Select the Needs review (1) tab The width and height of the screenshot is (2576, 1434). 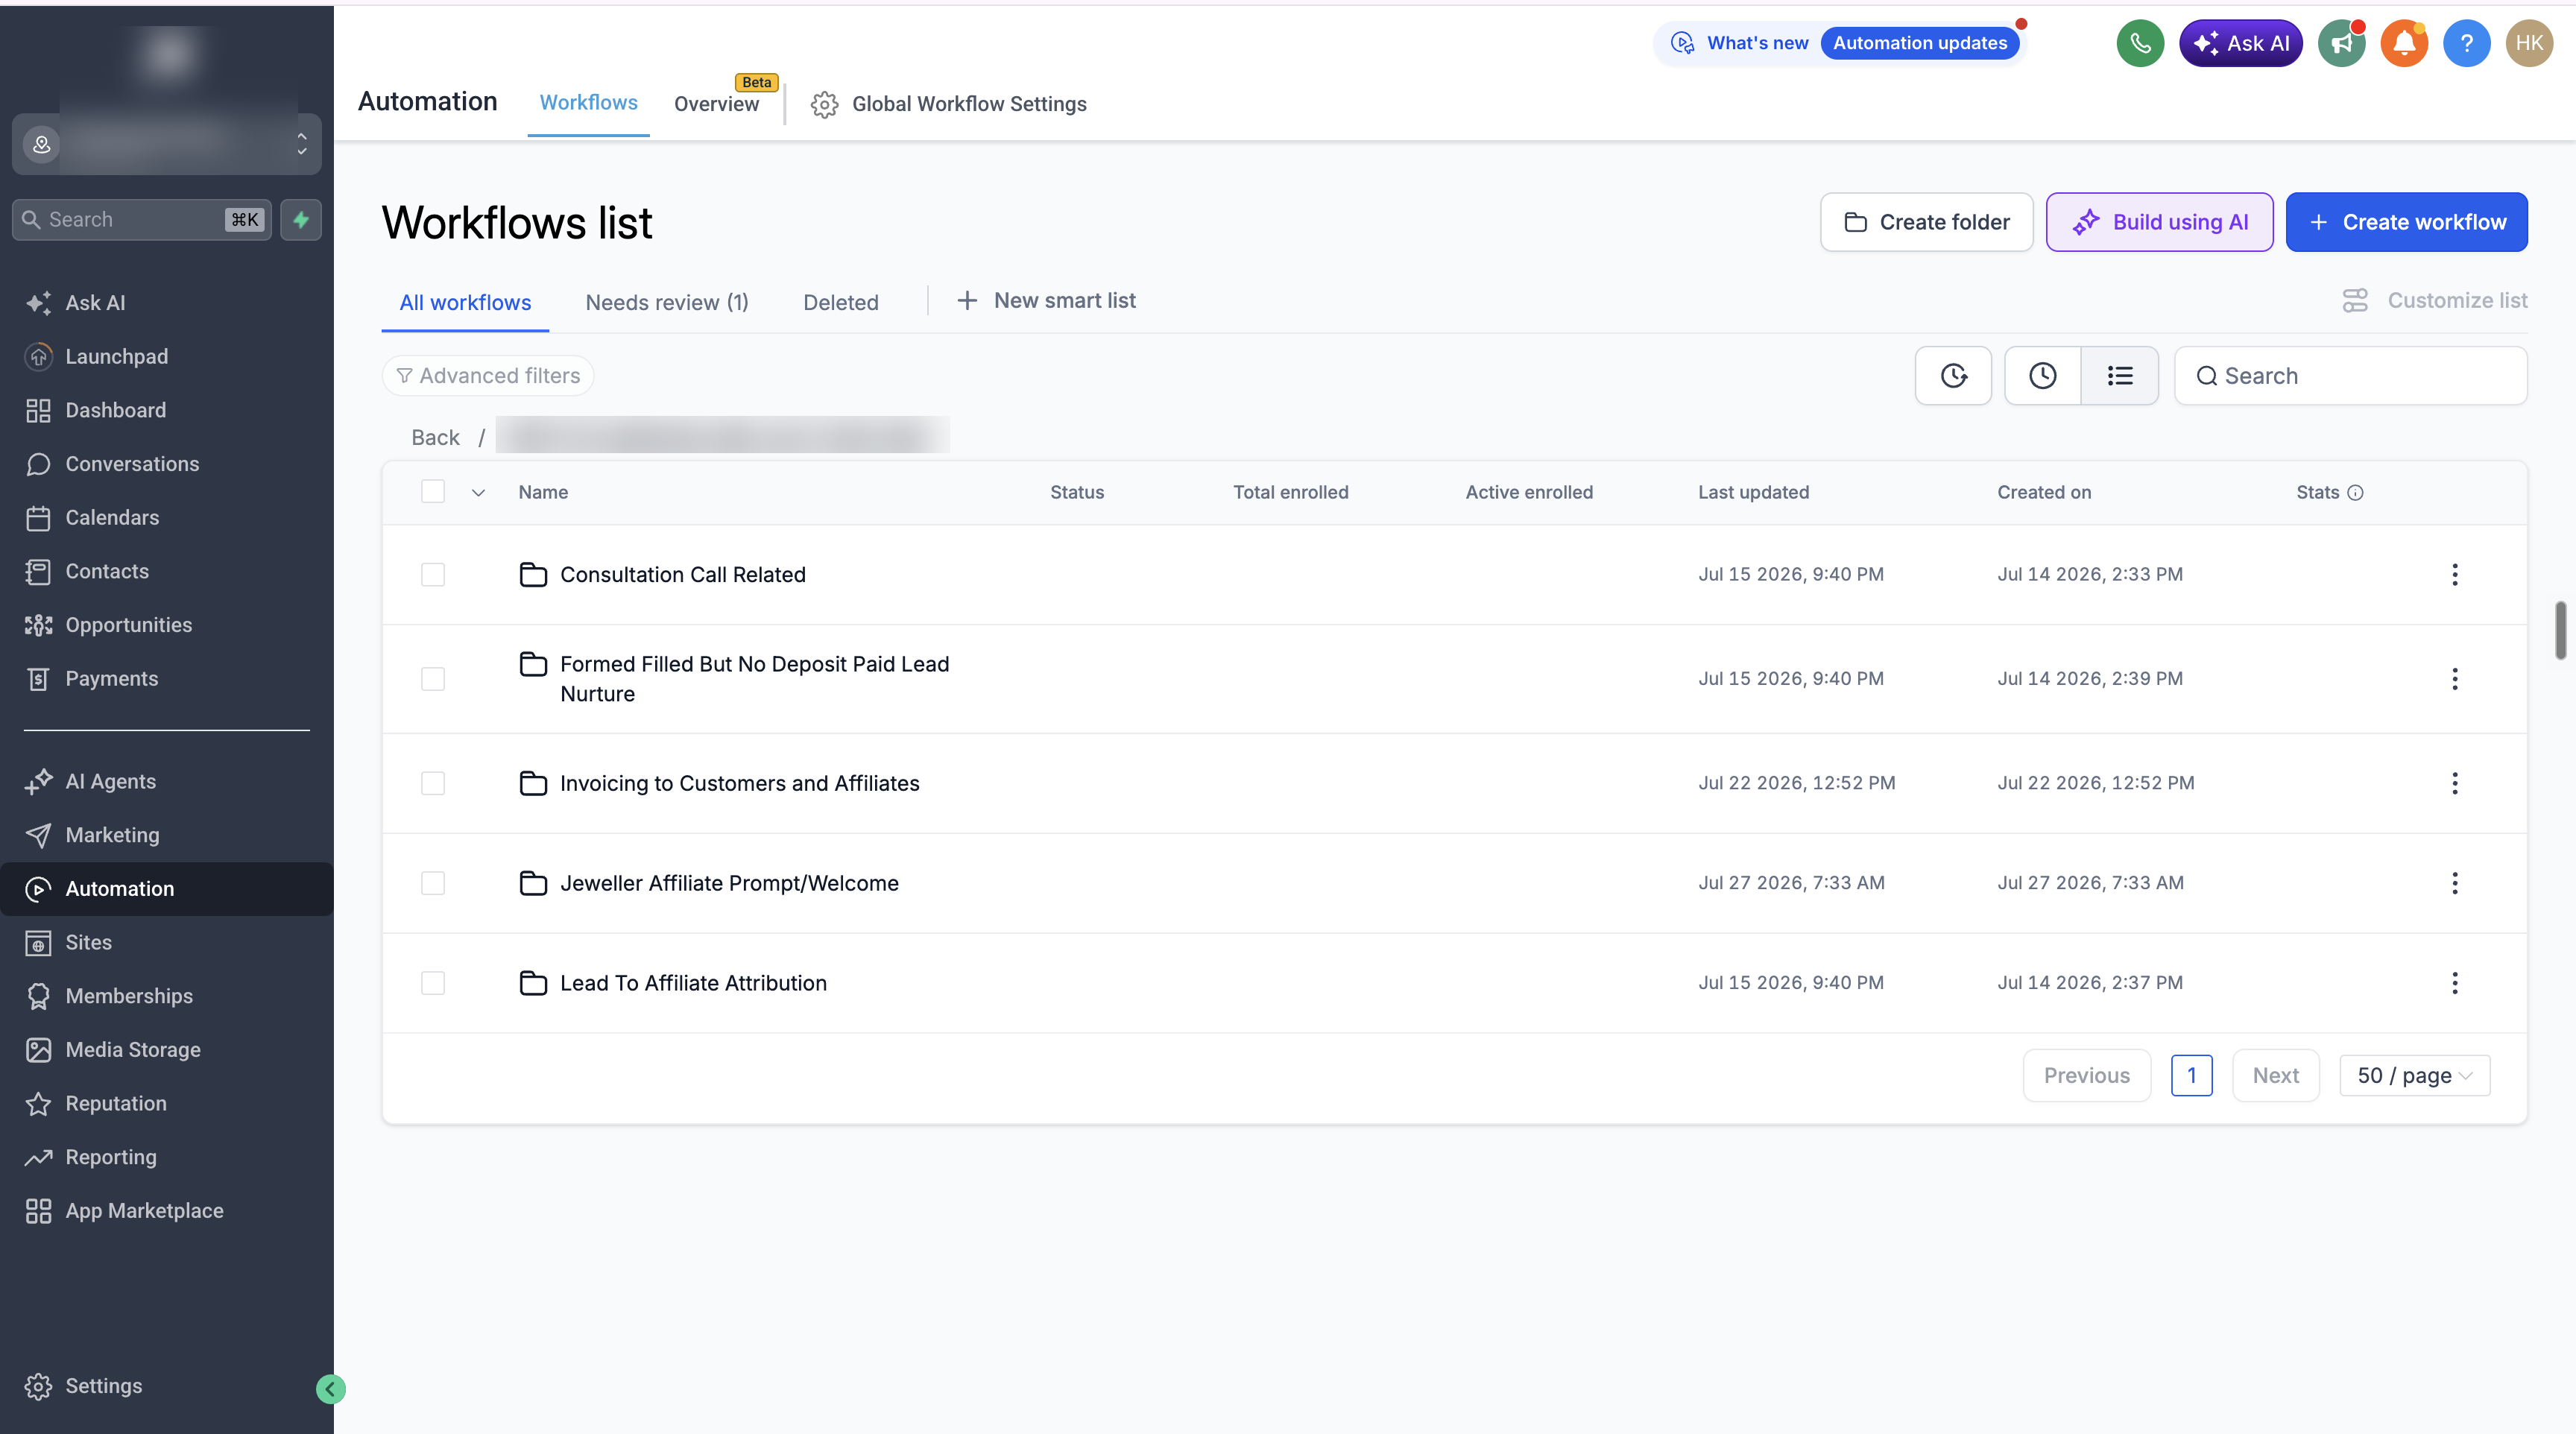(667, 302)
